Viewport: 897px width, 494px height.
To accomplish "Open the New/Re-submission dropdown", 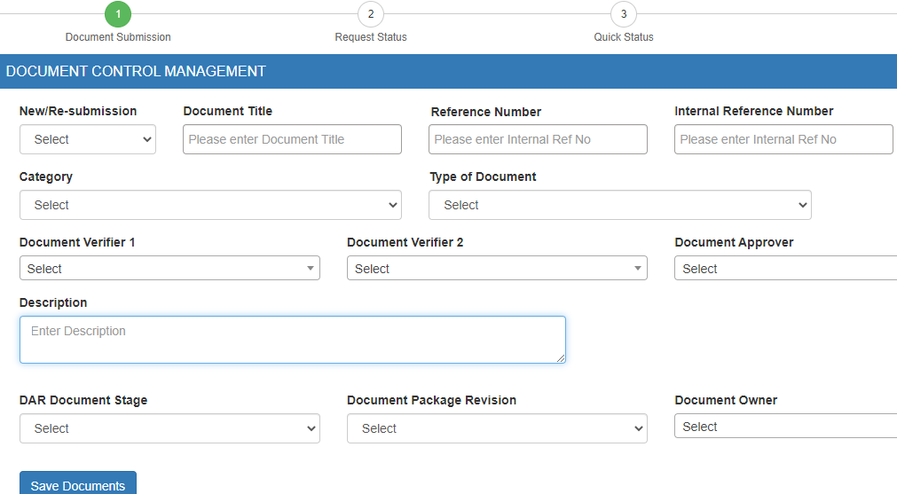I will coord(88,139).
